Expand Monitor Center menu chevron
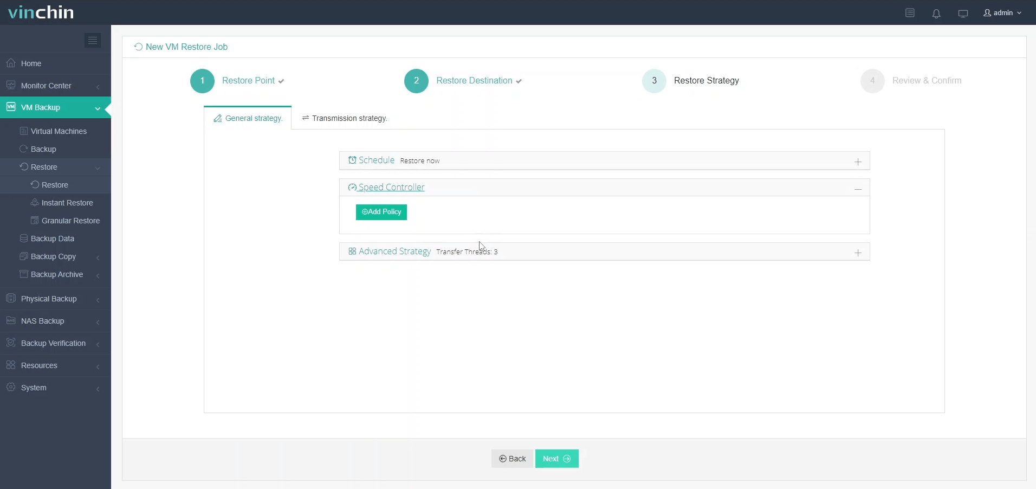Image resolution: width=1036 pixels, height=489 pixels. point(98,86)
